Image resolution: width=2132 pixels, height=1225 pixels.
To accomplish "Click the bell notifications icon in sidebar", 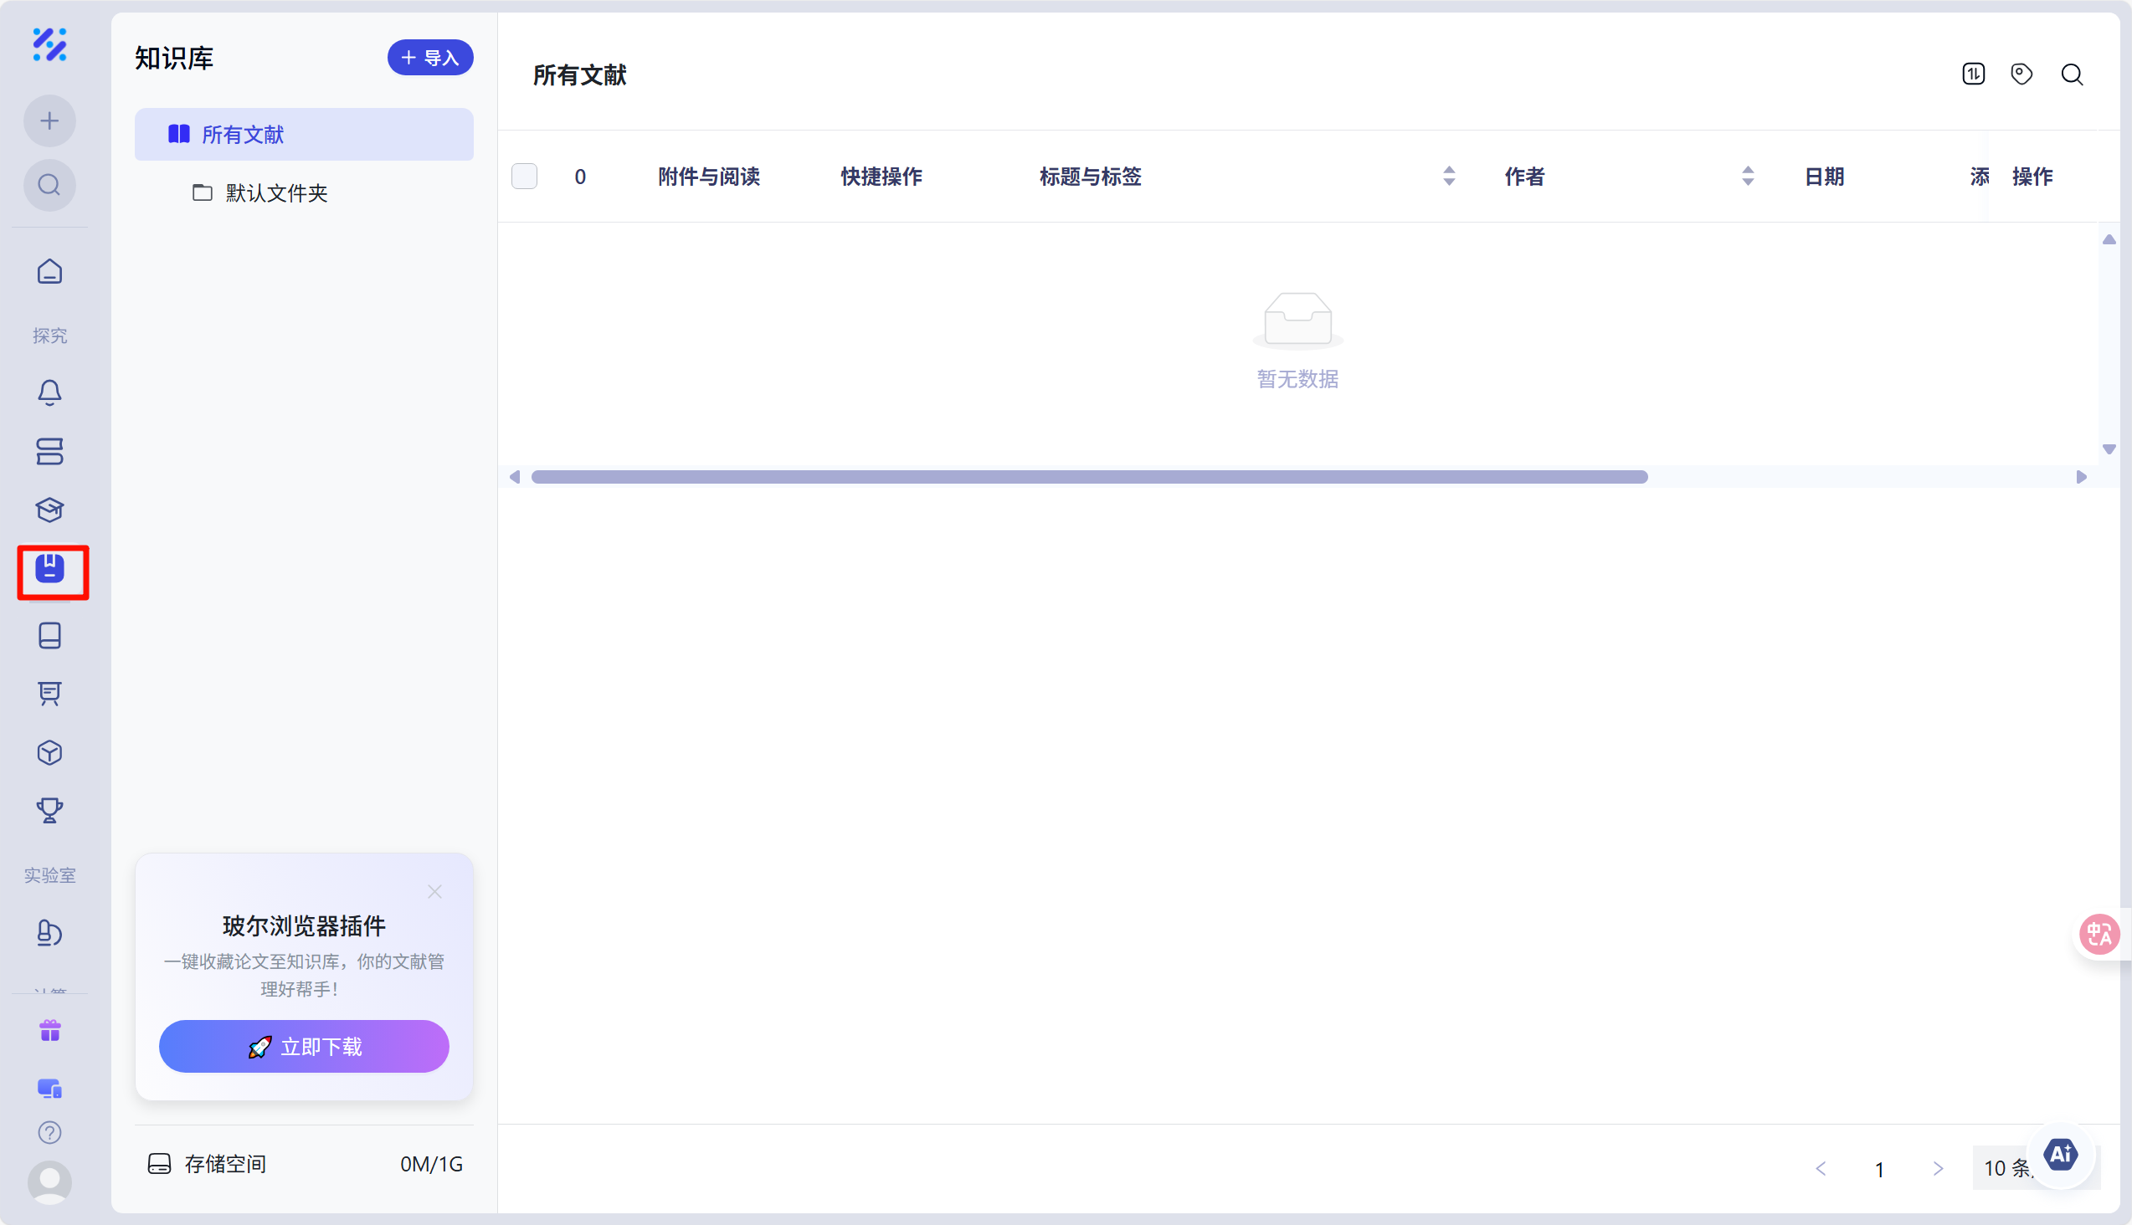I will pos(49,393).
